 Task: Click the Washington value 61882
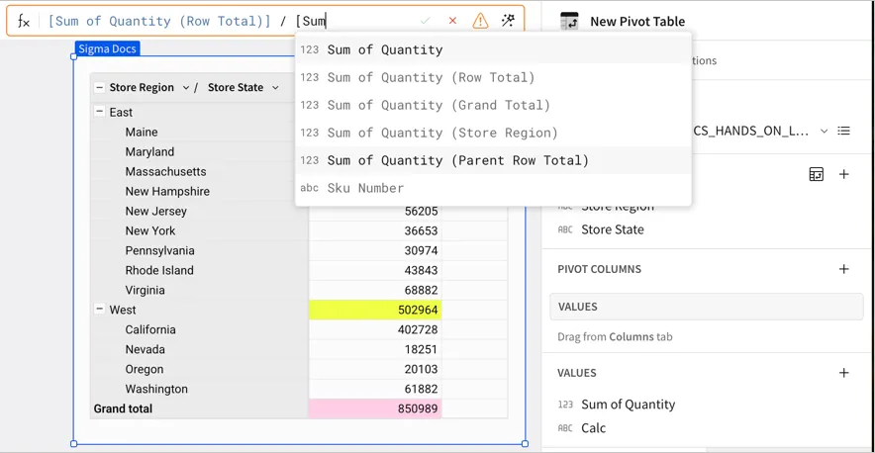click(x=375, y=389)
